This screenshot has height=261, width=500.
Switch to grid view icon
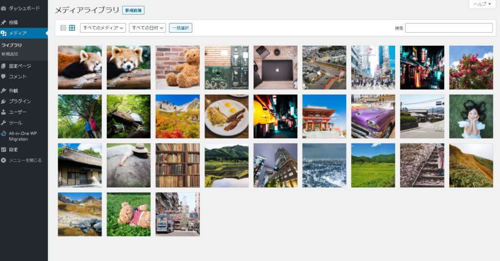(x=72, y=28)
